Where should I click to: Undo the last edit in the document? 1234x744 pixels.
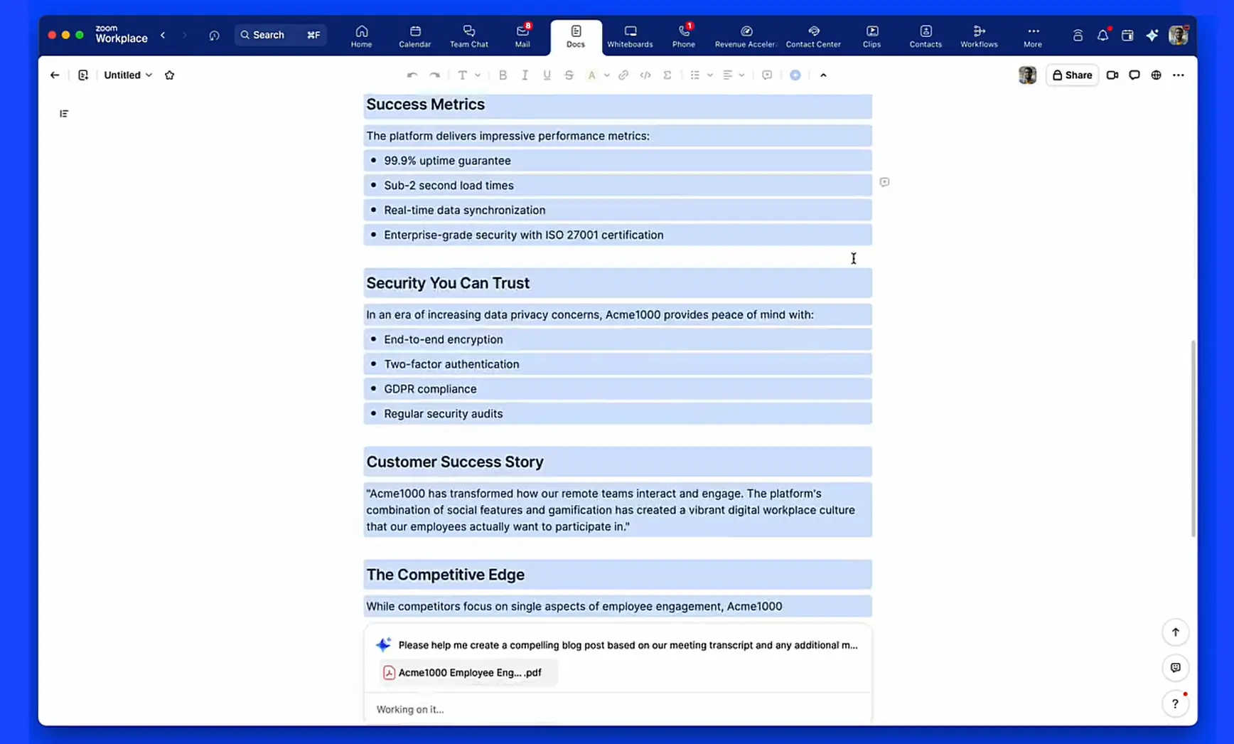pyautogui.click(x=412, y=75)
